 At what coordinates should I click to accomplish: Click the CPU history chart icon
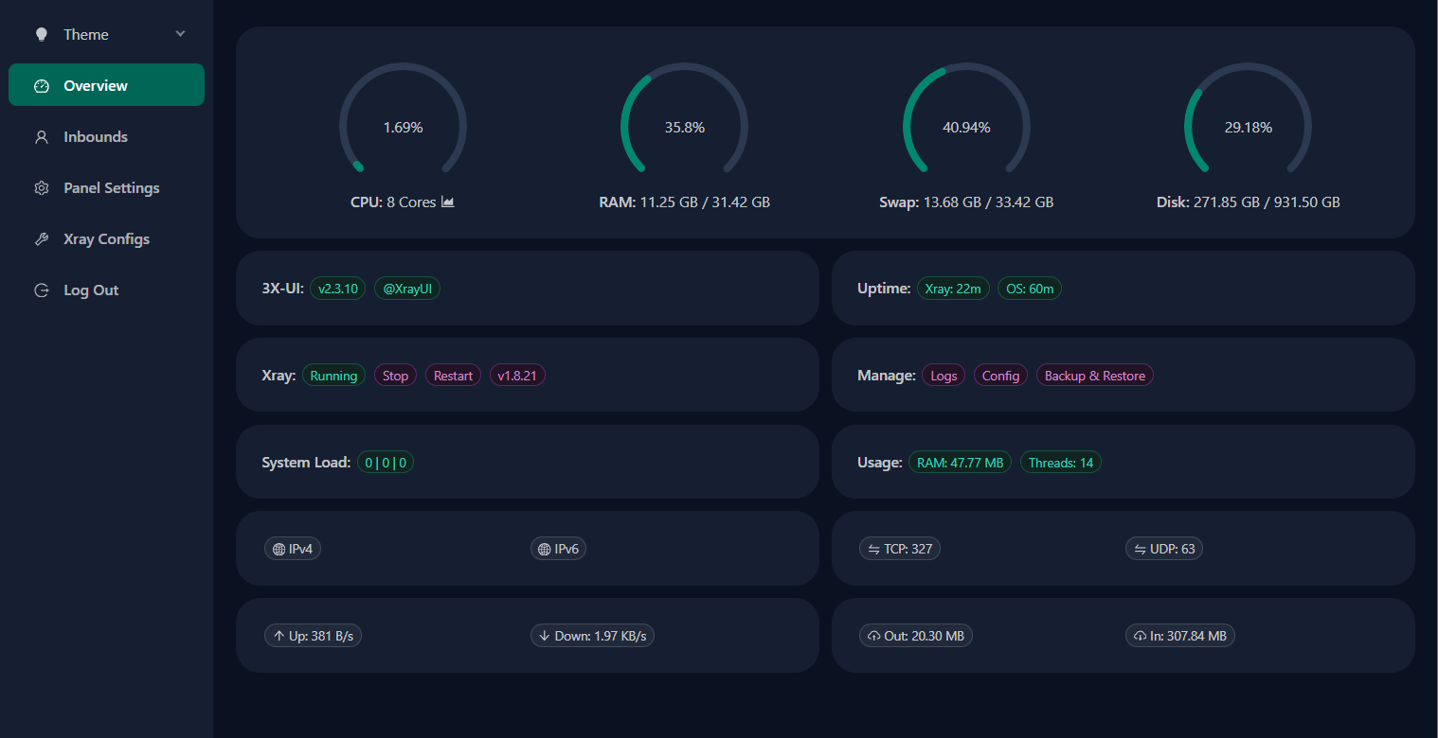[448, 202]
